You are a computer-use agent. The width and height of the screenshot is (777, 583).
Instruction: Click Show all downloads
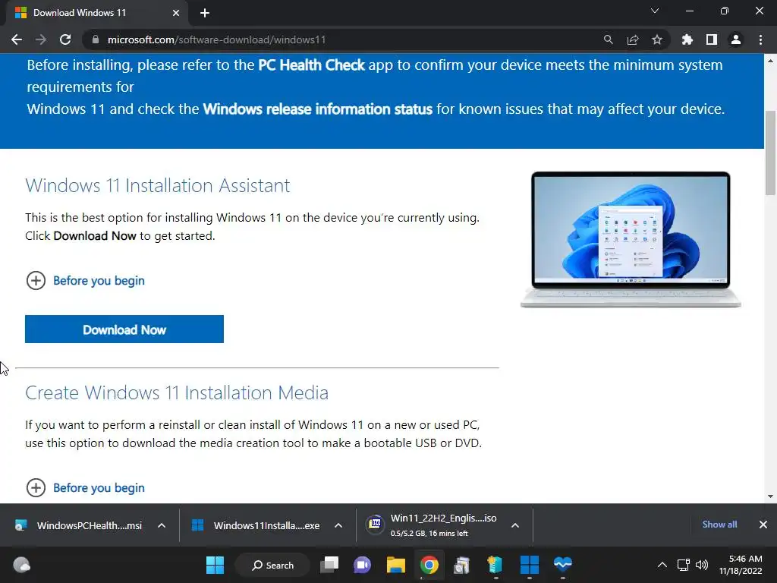pyautogui.click(x=719, y=525)
